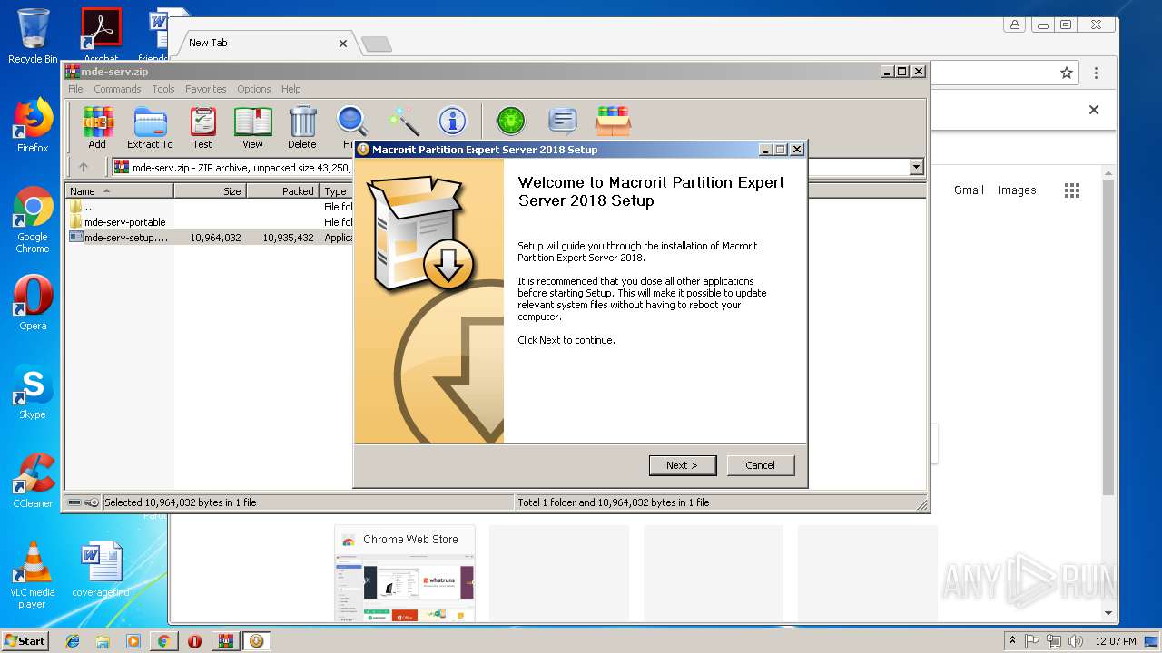The width and height of the screenshot is (1162, 653).
Task: Click the setup installer taskbar button
Action: click(x=256, y=641)
